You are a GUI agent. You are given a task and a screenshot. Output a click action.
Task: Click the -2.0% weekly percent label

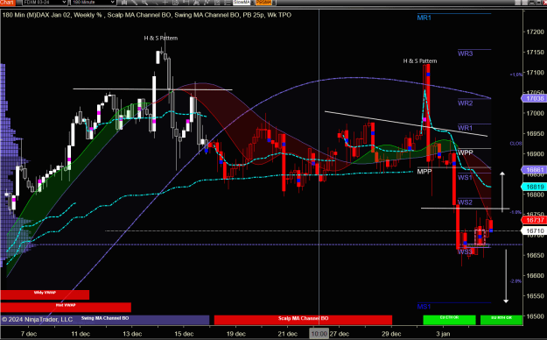(x=516, y=281)
